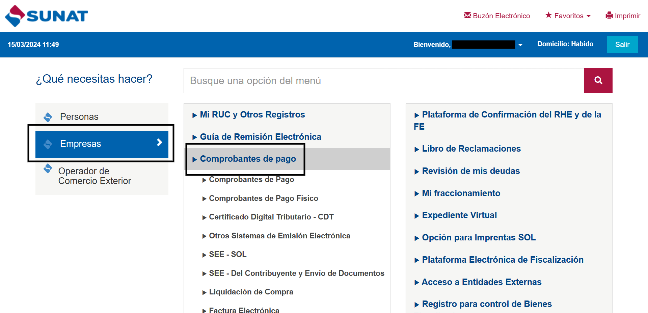Click Imprimir to print the page

point(623,16)
